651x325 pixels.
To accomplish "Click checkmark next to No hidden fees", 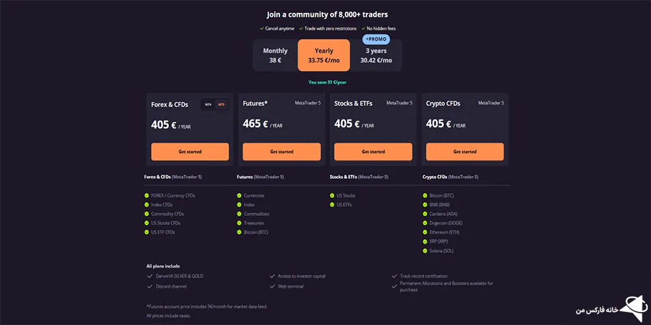I will pos(363,29).
